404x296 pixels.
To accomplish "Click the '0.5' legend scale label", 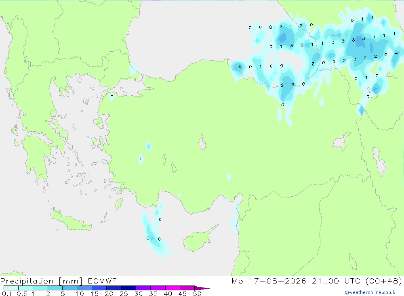I will click(22, 294).
